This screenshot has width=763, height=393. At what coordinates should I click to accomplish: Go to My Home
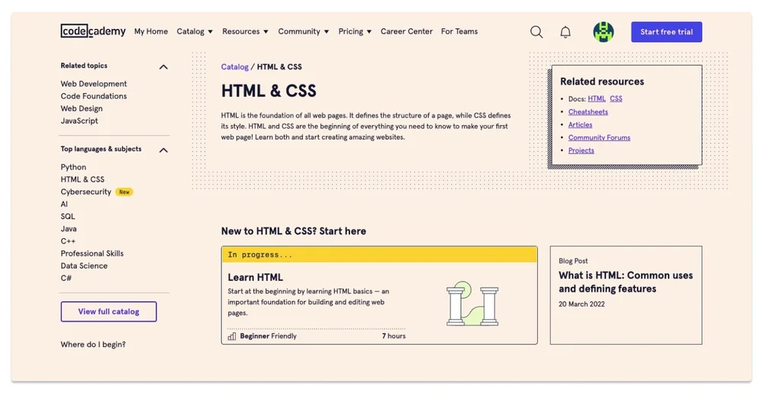[151, 31]
